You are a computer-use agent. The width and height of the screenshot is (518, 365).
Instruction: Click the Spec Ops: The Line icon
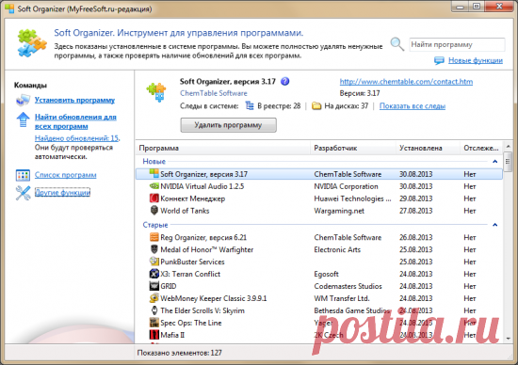point(154,323)
